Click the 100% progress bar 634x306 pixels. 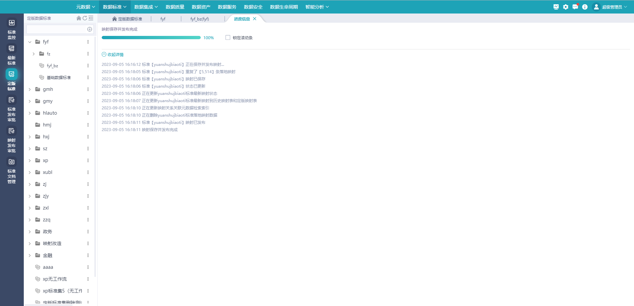(x=151, y=38)
